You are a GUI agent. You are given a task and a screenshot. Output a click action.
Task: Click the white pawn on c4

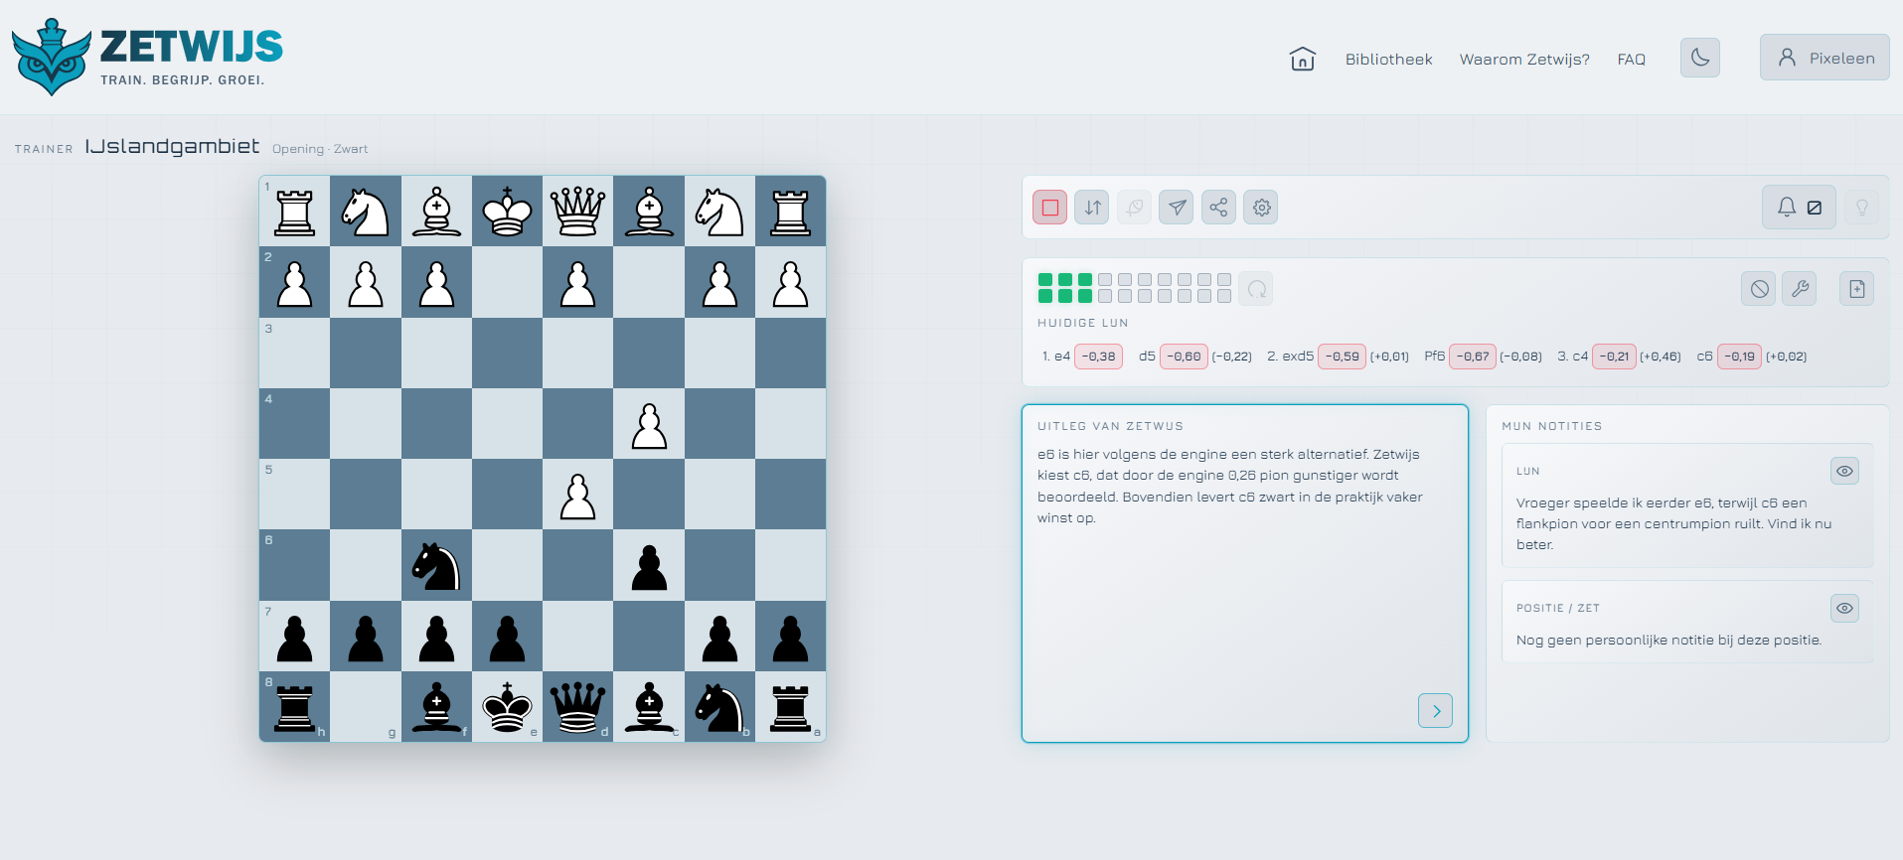click(649, 424)
